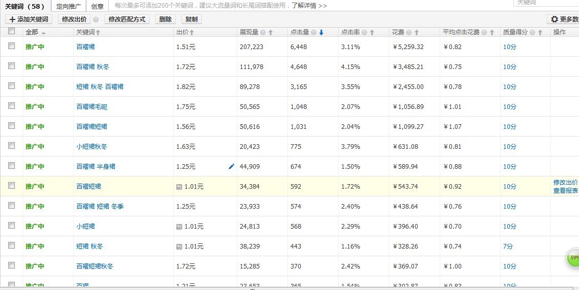The image size is (579, 290).
Task: Open the 了解详情 >> link
Action: 309,6
